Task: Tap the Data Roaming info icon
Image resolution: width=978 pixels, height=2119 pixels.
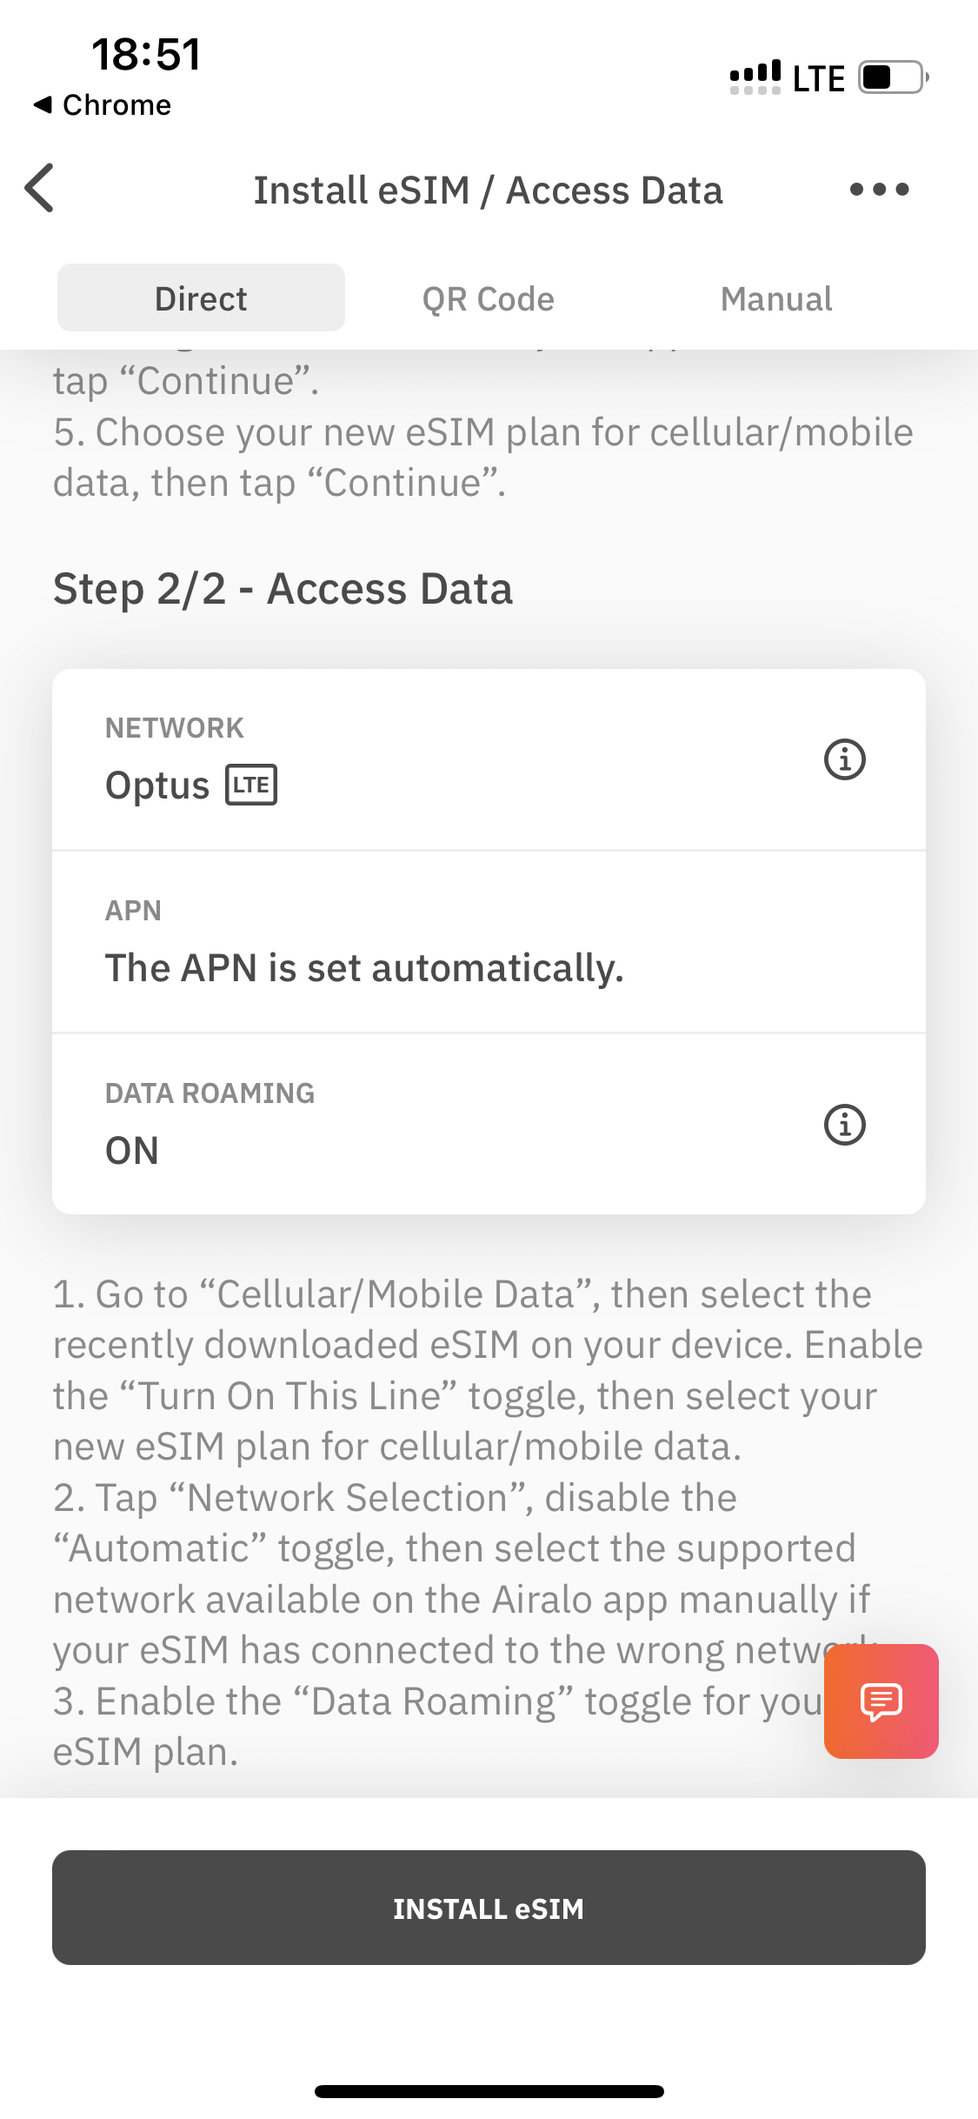Action: tap(844, 1125)
